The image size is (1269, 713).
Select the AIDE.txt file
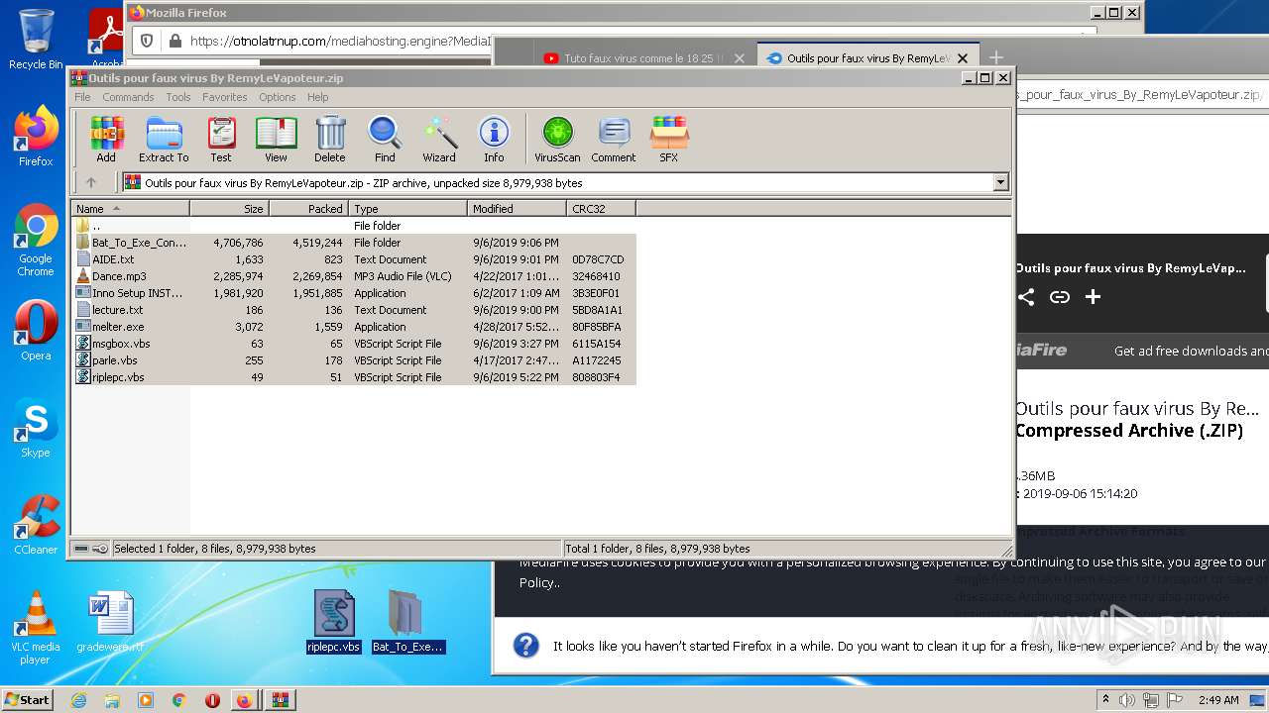click(354, 259)
